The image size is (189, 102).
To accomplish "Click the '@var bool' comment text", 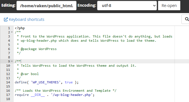I will (30, 74).
